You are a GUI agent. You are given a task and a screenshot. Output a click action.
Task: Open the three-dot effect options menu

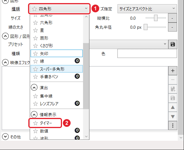coord(173,126)
